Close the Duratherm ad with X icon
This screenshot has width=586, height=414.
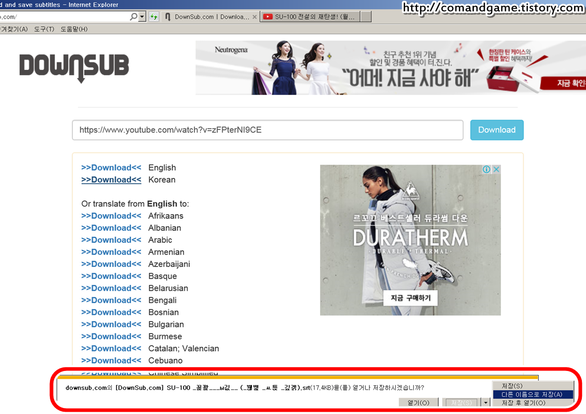[x=496, y=169]
